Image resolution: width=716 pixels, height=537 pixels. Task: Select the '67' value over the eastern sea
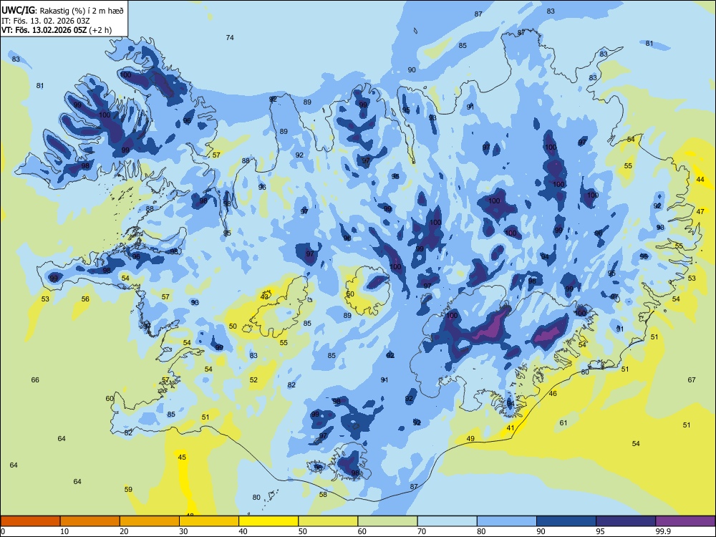[692, 379]
